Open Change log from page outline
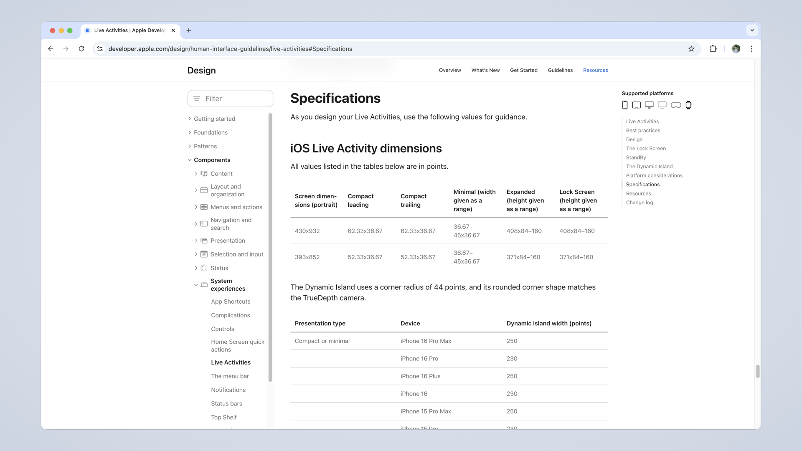This screenshot has width=802, height=451. (x=639, y=203)
